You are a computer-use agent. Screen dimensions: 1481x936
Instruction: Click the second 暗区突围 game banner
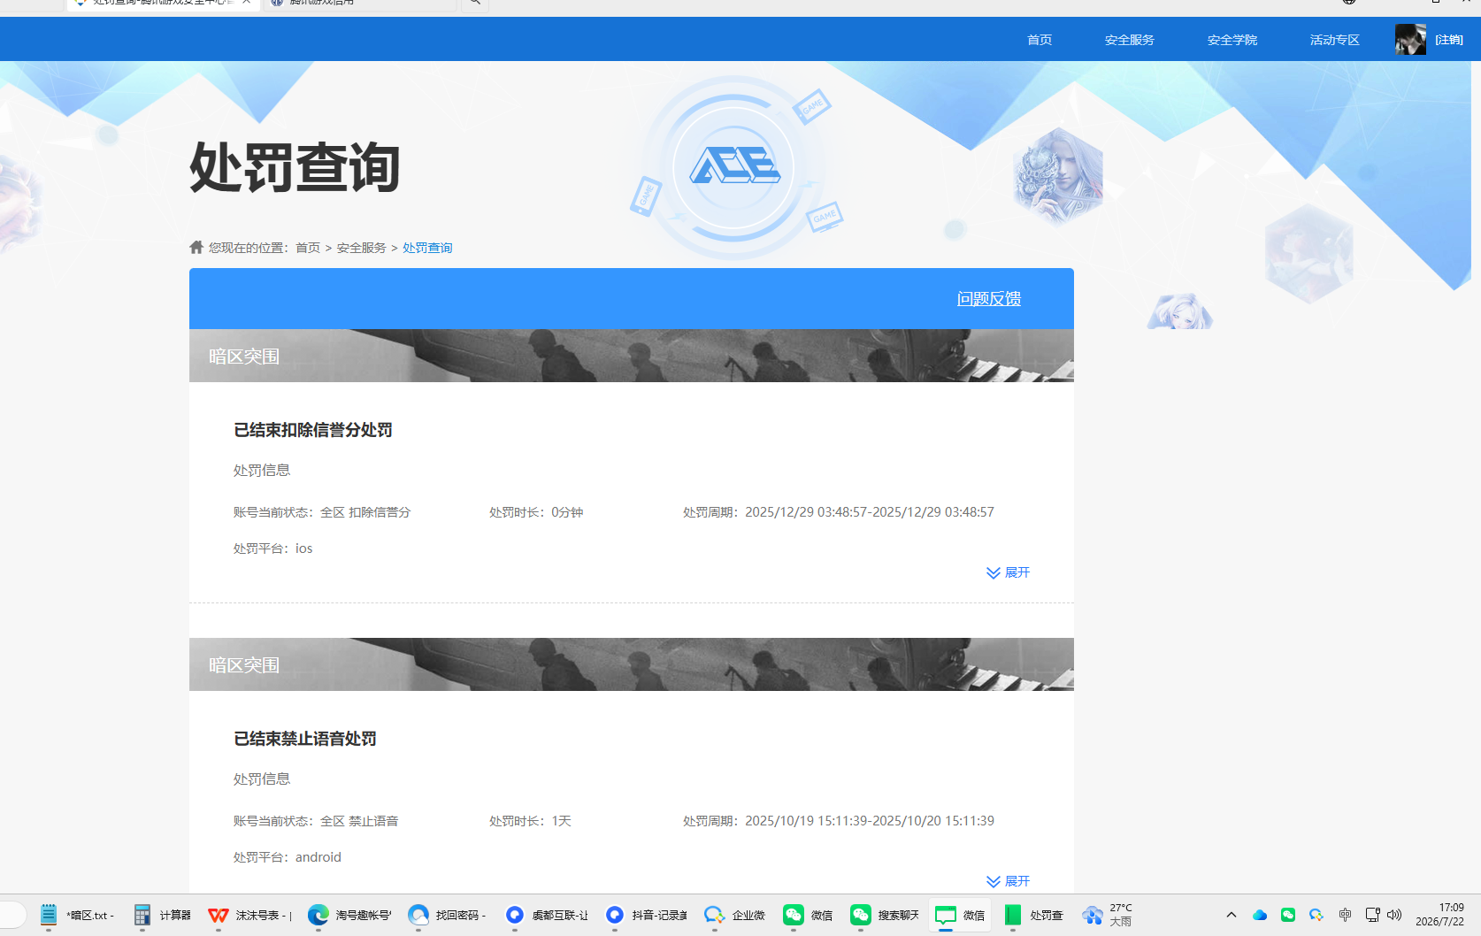[632, 664]
